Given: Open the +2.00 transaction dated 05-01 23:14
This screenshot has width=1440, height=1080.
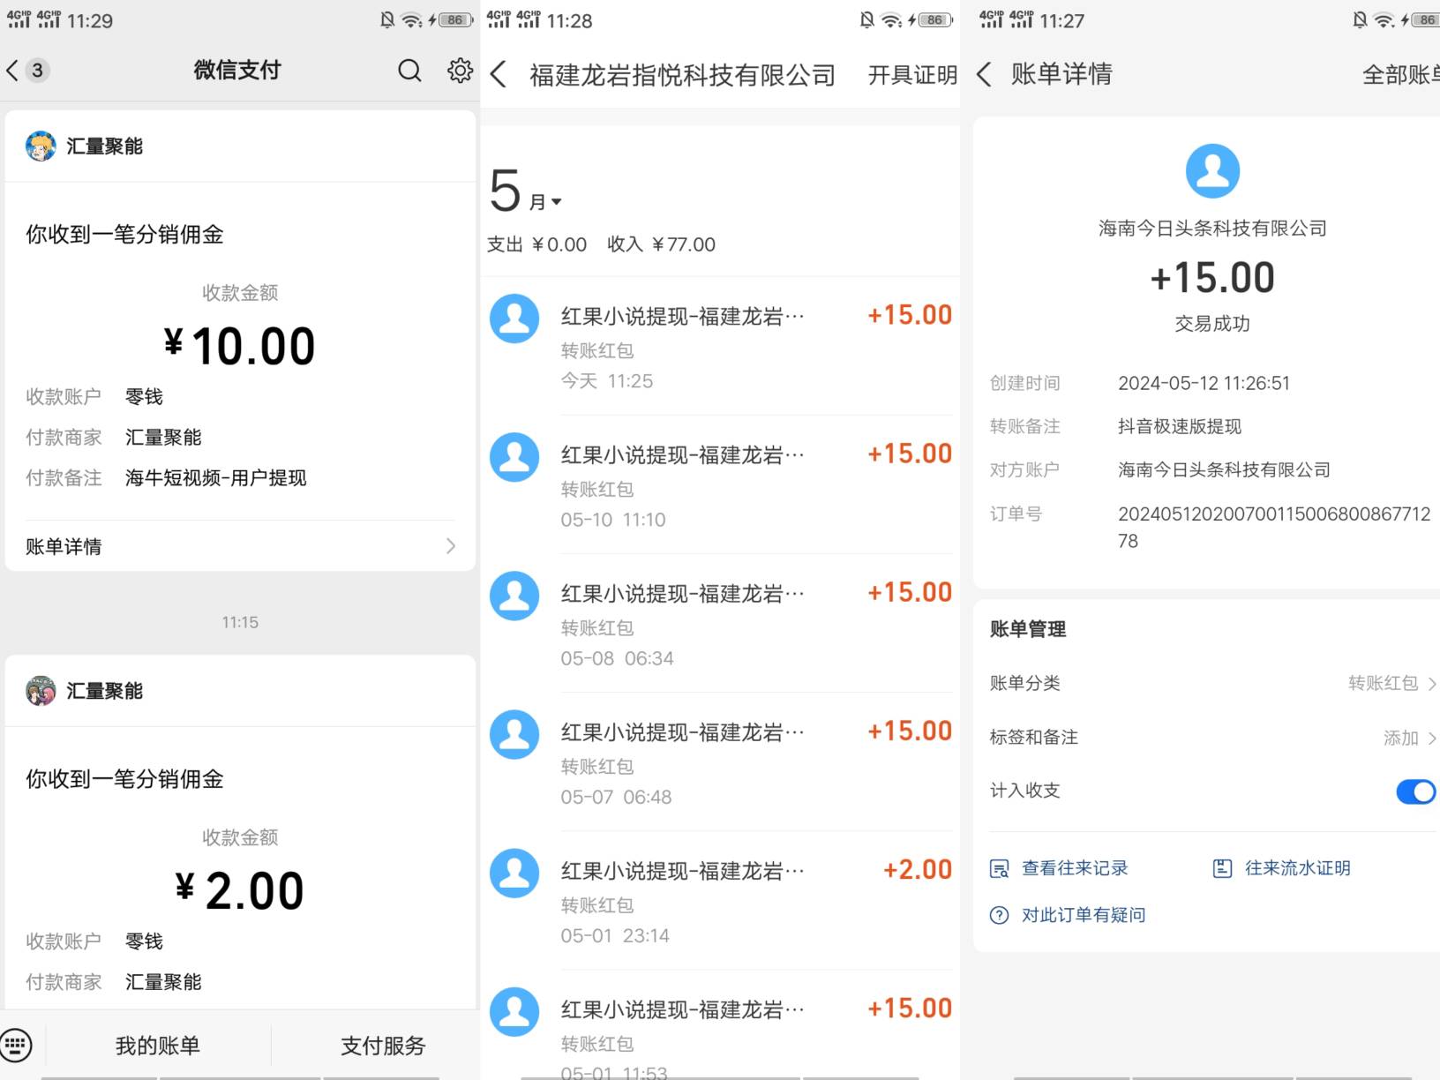Looking at the screenshot, I should [720, 900].
